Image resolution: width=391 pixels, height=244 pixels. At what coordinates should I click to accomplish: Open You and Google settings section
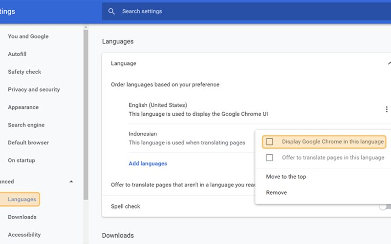click(28, 36)
